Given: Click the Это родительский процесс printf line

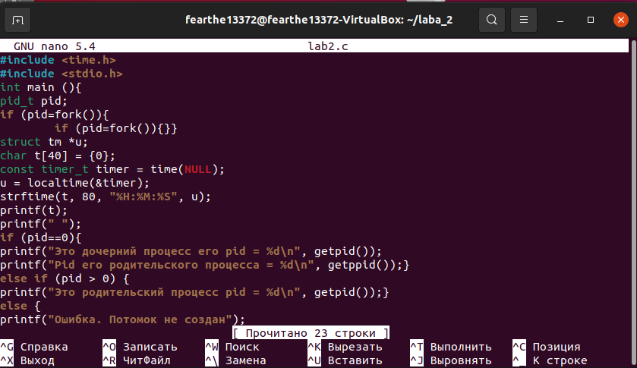Looking at the screenshot, I should (x=194, y=292).
